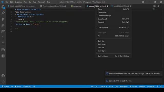The height and width of the screenshot is (92, 164).
Task: Open the Search view icon
Action: pyautogui.click(x=3, y=13)
